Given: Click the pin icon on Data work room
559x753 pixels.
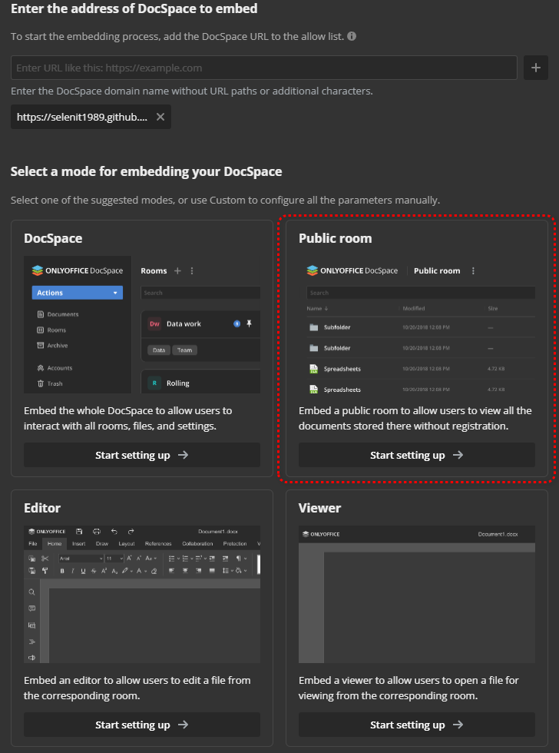Looking at the screenshot, I should tap(249, 323).
